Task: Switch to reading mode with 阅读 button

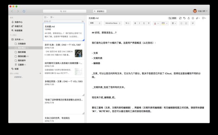Action: pyautogui.click(x=172, y=18)
